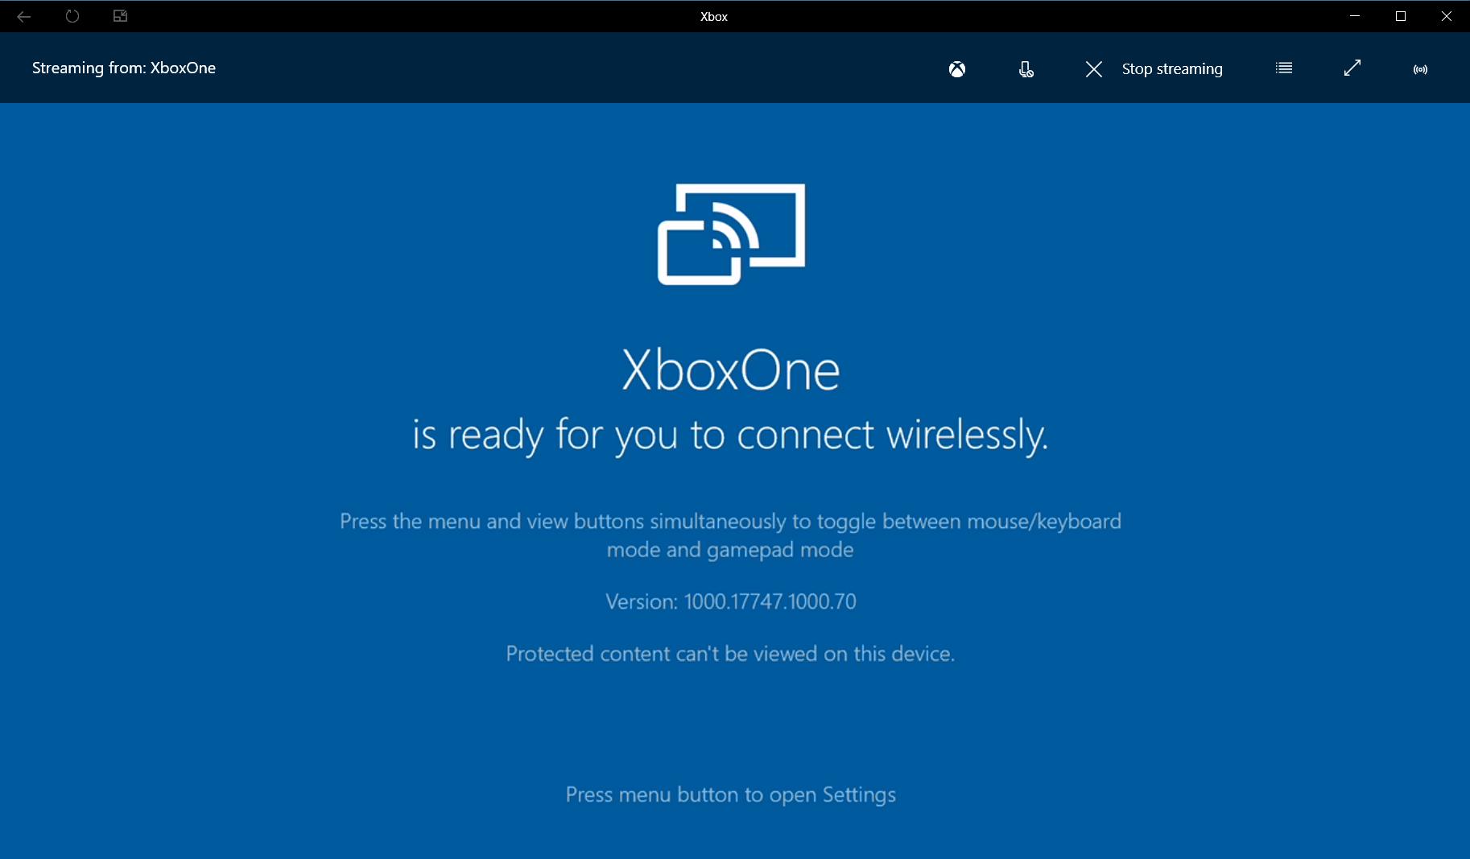
Task: Click the snap window icon in title bar
Action: click(120, 16)
